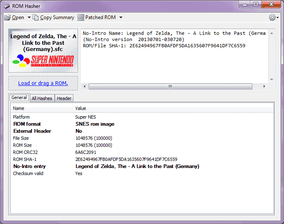Select the ROM SHA-1 row name
Screen dimensions: 284x224
(x=24, y=159)
